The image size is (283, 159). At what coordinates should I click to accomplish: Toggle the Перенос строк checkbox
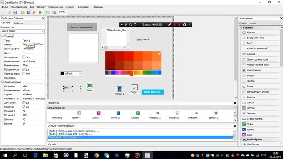(23, 74)
